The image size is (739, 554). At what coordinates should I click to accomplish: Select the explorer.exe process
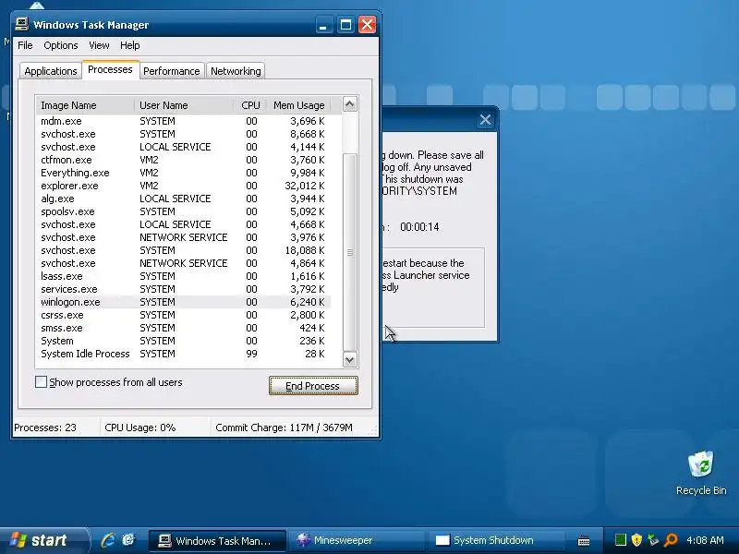183,186
